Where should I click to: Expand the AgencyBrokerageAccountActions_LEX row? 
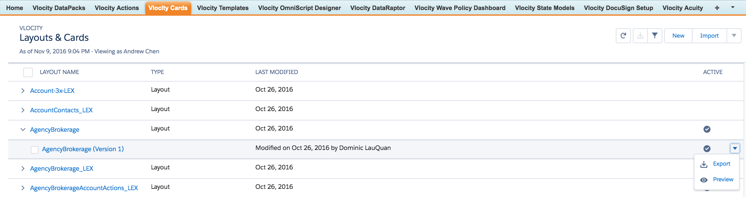[x=23, y=188]
